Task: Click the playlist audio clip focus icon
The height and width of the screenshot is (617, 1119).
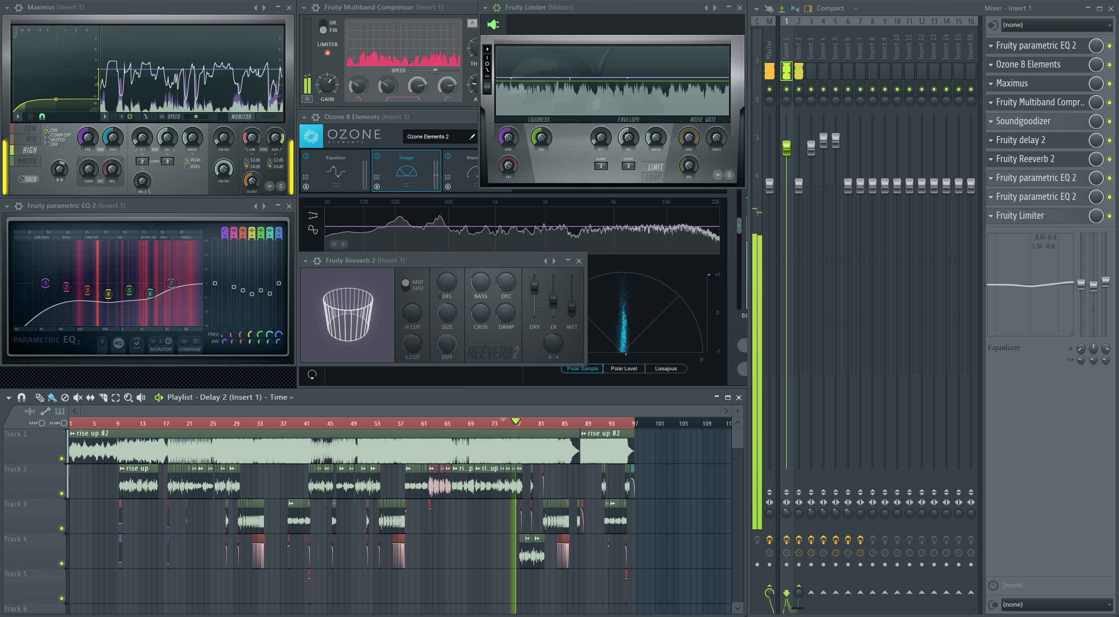Action: (x=29, y=411)
